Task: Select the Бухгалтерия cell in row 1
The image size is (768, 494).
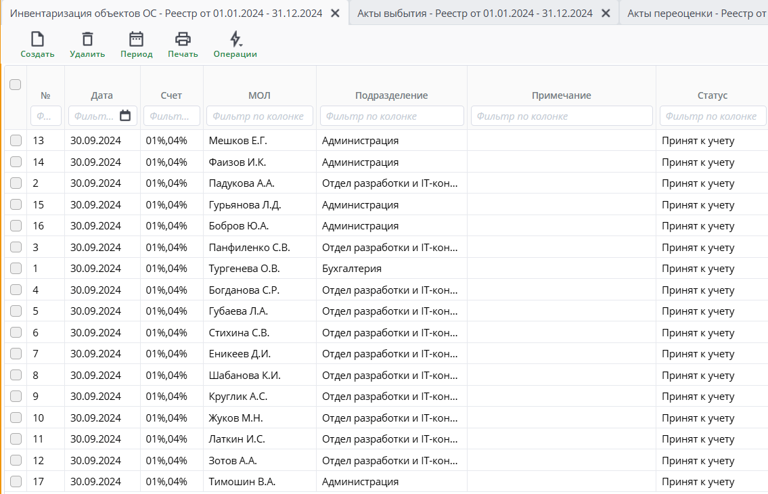Action: 352,269
